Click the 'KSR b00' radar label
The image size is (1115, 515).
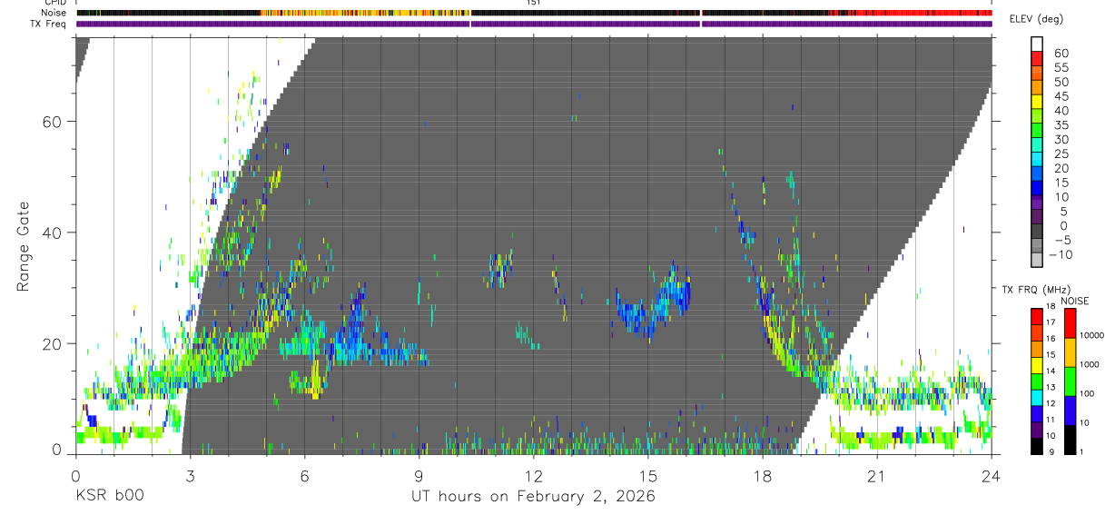pos(110,496)
